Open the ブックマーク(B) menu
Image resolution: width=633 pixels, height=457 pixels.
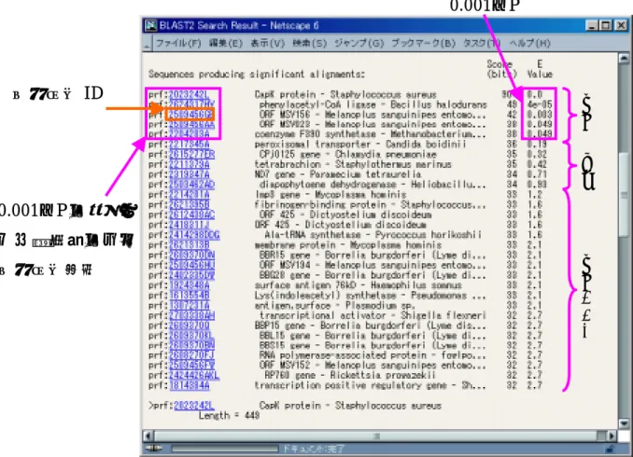coord(424,43)
